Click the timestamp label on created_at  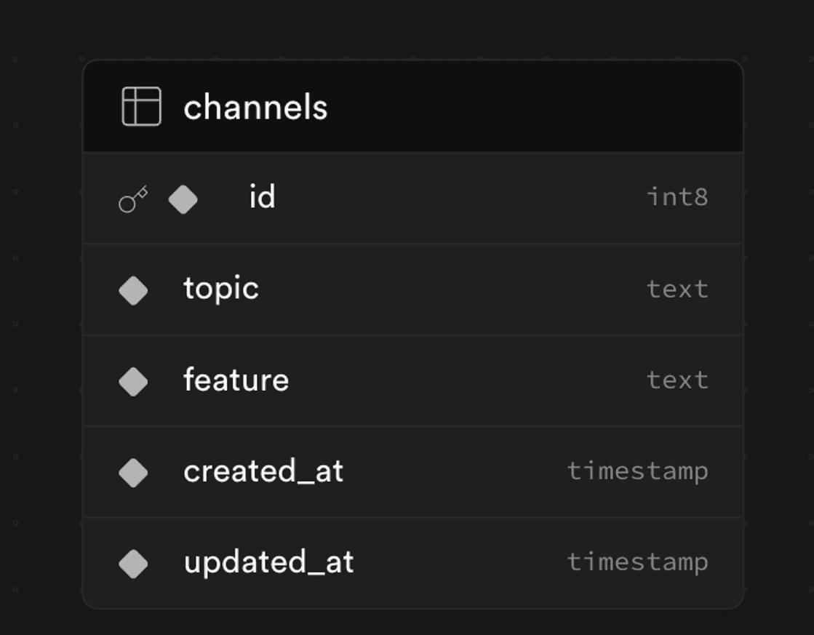pos(638,471)
